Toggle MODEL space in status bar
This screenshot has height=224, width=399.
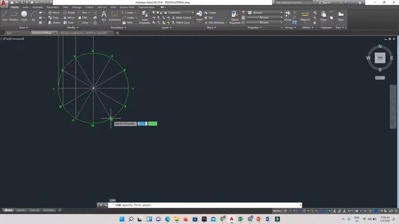coord(277,211)
